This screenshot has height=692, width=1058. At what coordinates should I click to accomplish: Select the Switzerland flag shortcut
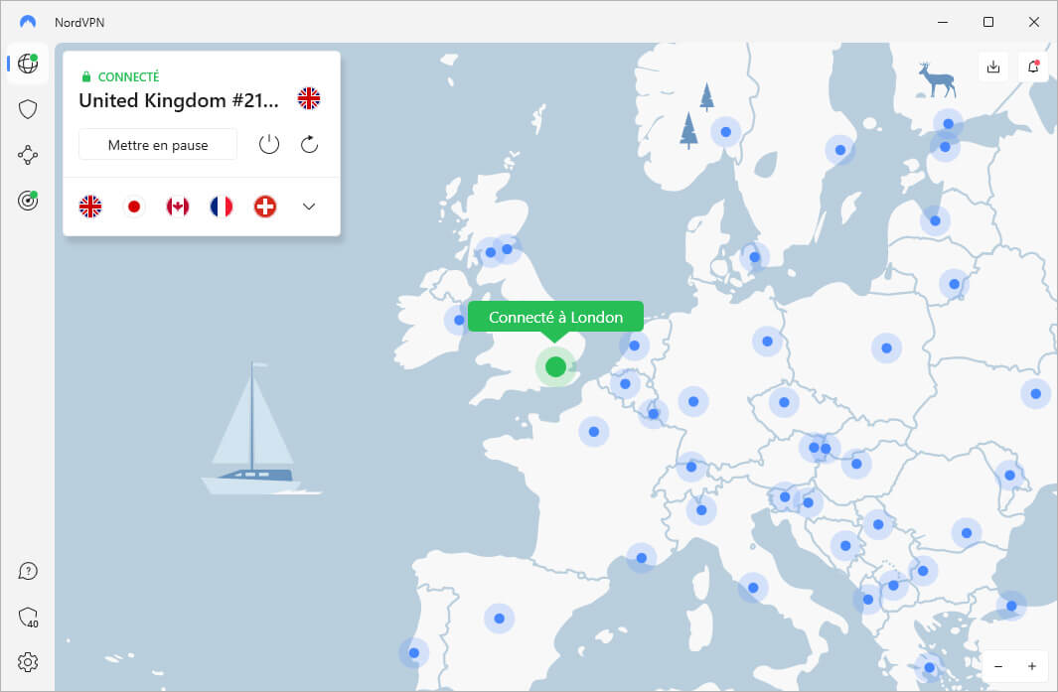coord(265,206)
